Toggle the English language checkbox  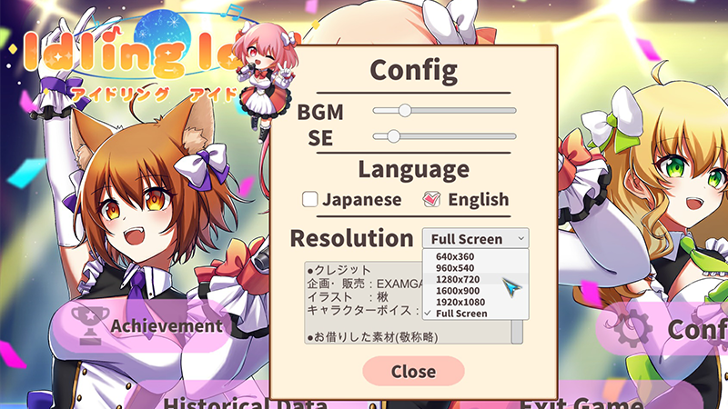click(431, 199)
